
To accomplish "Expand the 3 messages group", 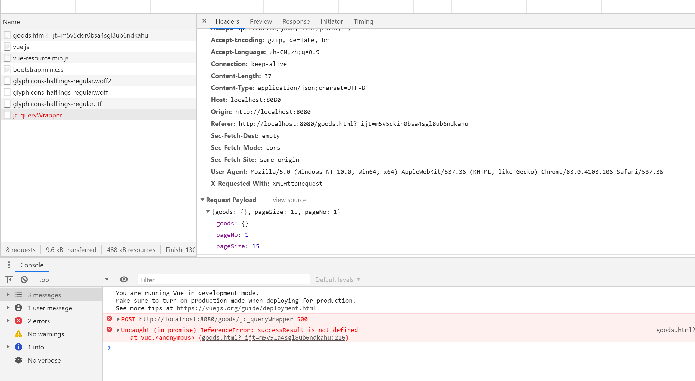I will tap(8, 295).
